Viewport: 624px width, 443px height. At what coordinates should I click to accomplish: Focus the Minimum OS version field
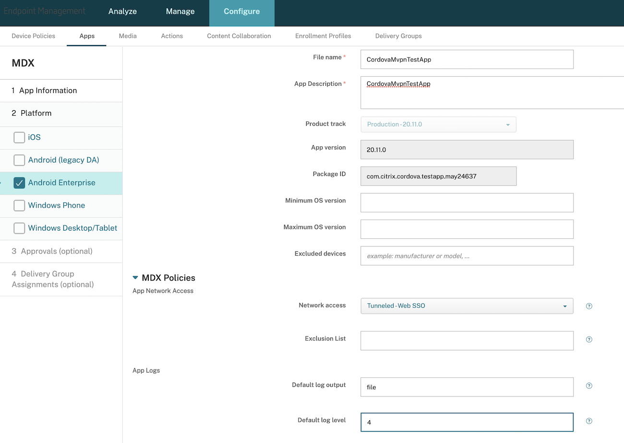[x=467, y=203]
